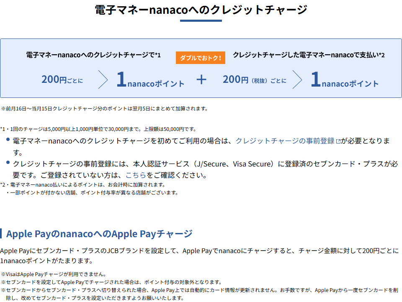This screenshot has height=302, width=402.
Task: Open the こちら link for unregistered users
Action: tap(136, 175)
